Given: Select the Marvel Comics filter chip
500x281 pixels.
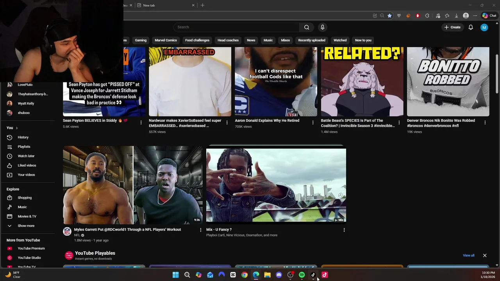Looking at the screenshot, I should coord(166,40).
